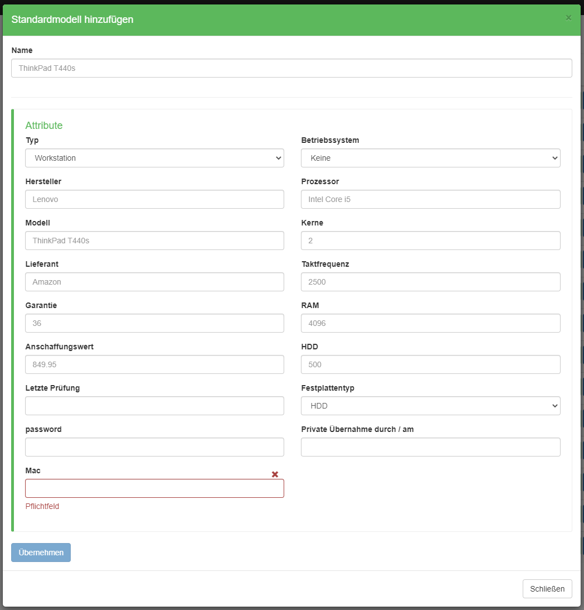Click the Lieferant input box
The width and height of the screenshot is (584, 610).
(x=154, y=282)
